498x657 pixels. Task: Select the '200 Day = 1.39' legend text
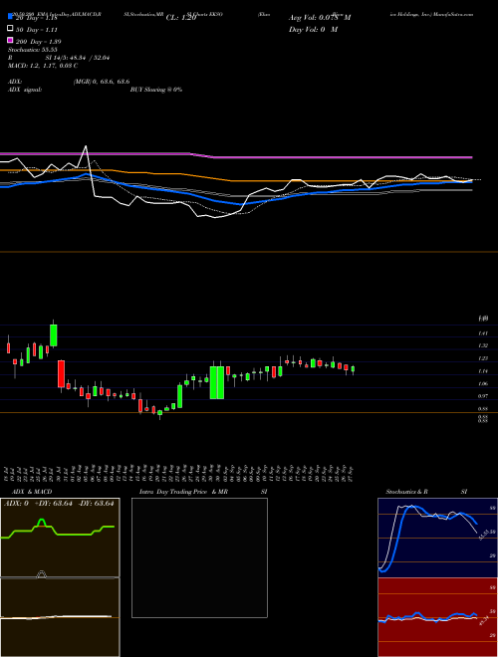38,41
